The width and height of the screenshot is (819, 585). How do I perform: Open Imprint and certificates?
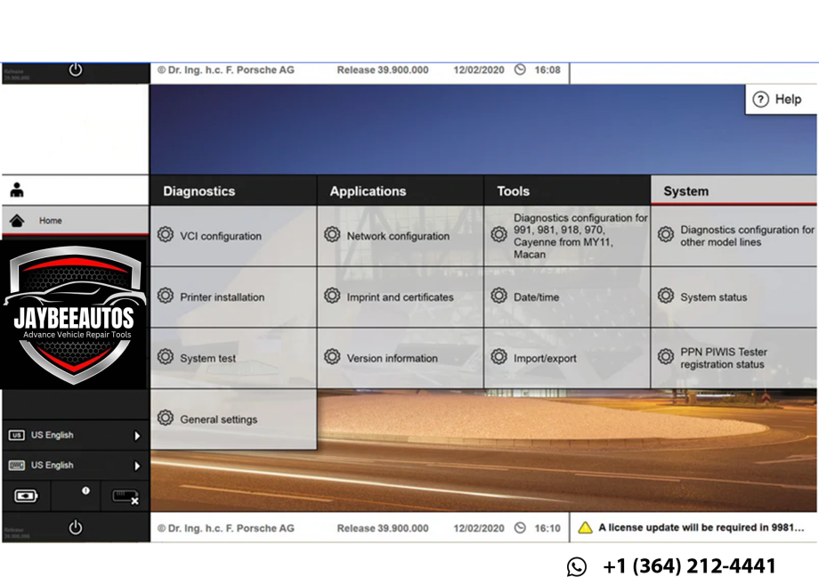400,297
